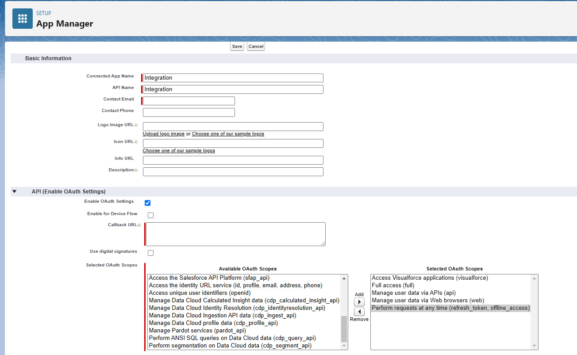Click help icon beside Icon URL label
The height and width of the screenshot is (355, 577).
(136, 142)
